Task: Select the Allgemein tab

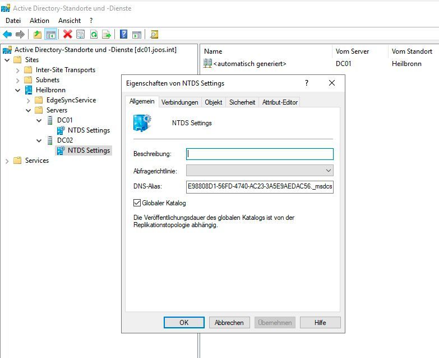Action: coord(142,101)
